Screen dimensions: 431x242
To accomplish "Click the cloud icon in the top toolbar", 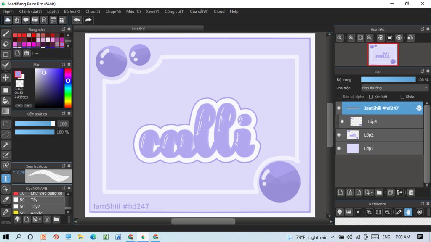I will coord(8,20).
